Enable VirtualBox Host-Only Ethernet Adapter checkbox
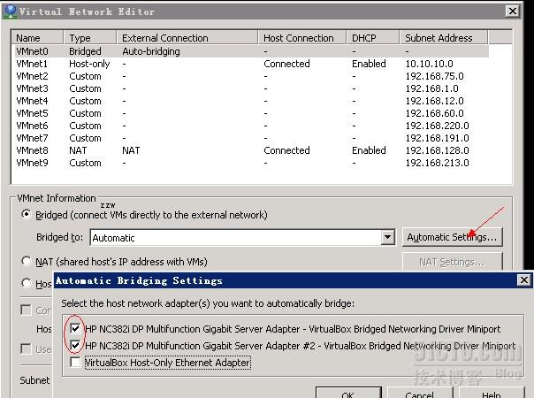Image resolution: width=534 pixels, height=398 pixels. (x=76, y=363)
